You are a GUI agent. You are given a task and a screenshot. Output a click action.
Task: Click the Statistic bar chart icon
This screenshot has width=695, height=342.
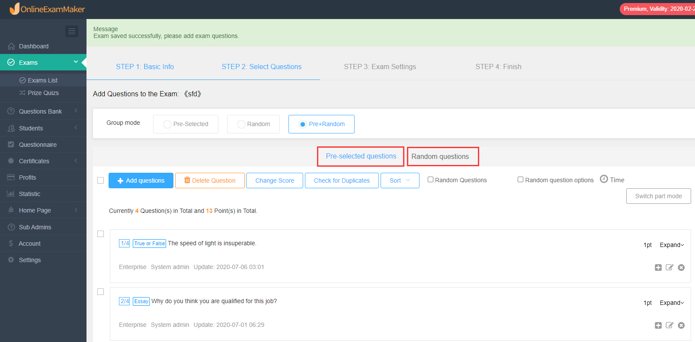pyautogui.click(x=11, y=194)
